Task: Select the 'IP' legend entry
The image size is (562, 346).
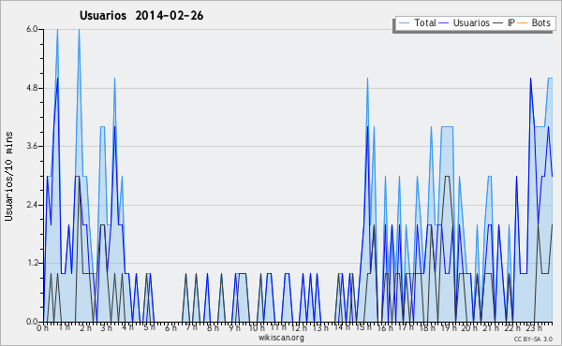Action: (x=510, y=22)
